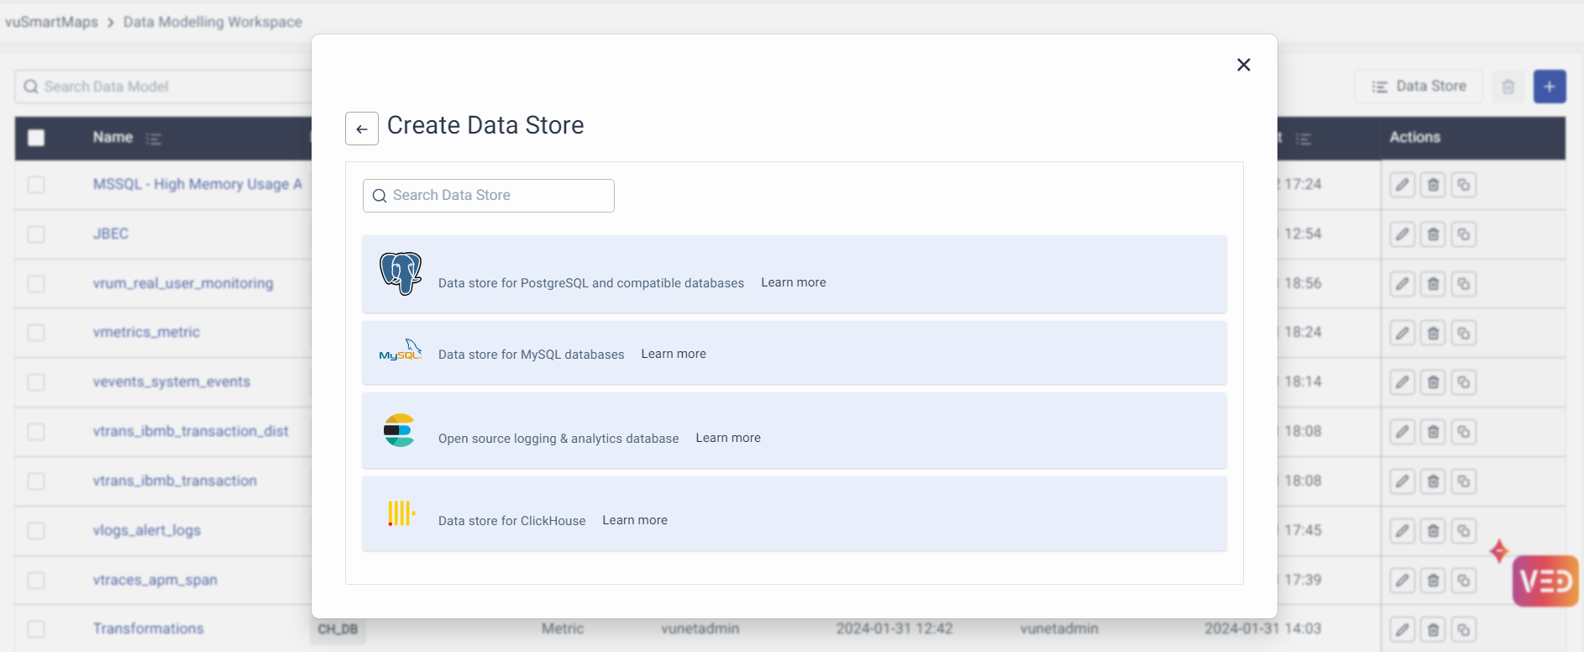
Task: Navigate to vuSmartMaps breadcrumb
Action: [x=51, y=22]
